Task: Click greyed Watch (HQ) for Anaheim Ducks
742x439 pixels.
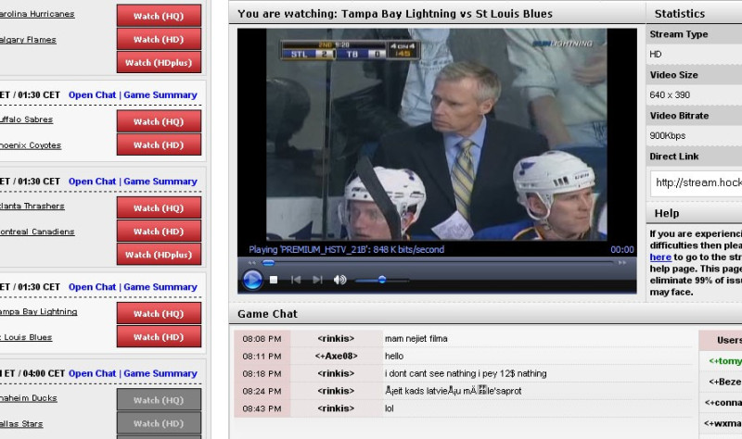Action: (x=159, y=400)
